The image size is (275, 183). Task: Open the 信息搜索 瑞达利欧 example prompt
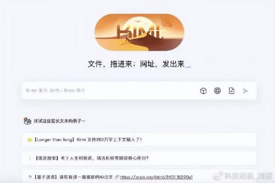pos(139,158)
